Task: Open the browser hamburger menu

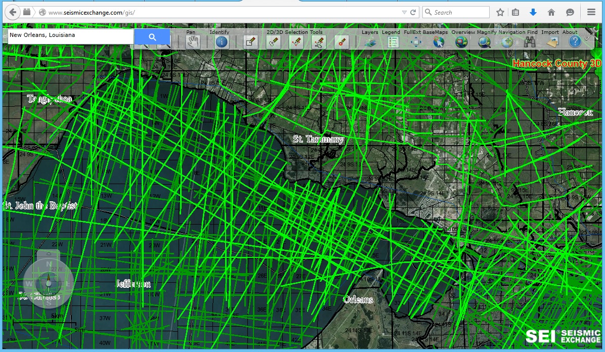Action: (x=591, y=12)
